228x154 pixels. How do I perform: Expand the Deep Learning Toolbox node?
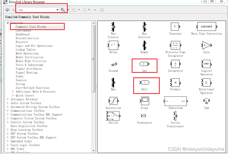click(8, 130)
